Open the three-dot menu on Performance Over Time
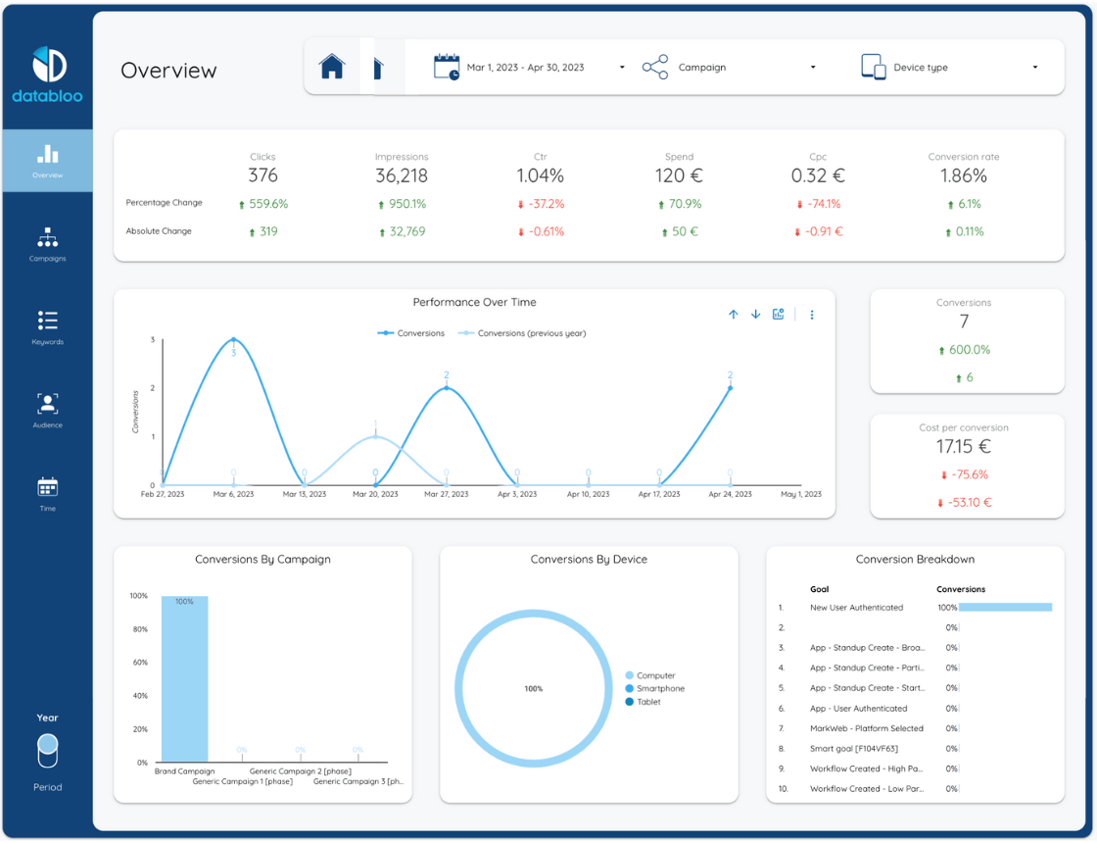Screen dimensions: 1097x843 [811, 314]
